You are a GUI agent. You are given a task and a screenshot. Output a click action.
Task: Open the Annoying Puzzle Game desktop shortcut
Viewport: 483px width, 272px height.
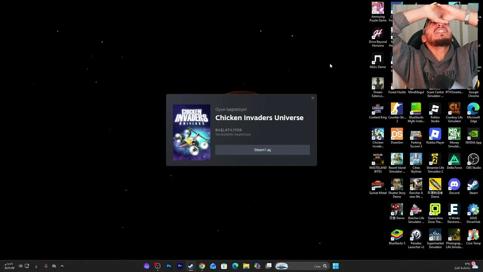tap(378, 12)
